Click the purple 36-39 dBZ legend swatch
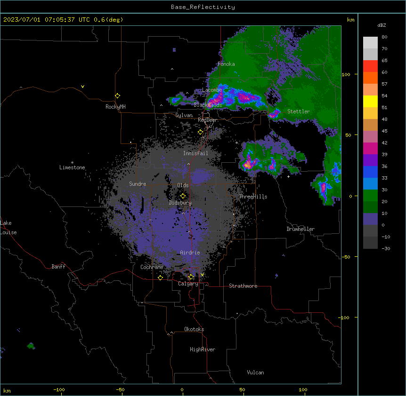The image size is (406, 396). point(370,160)
